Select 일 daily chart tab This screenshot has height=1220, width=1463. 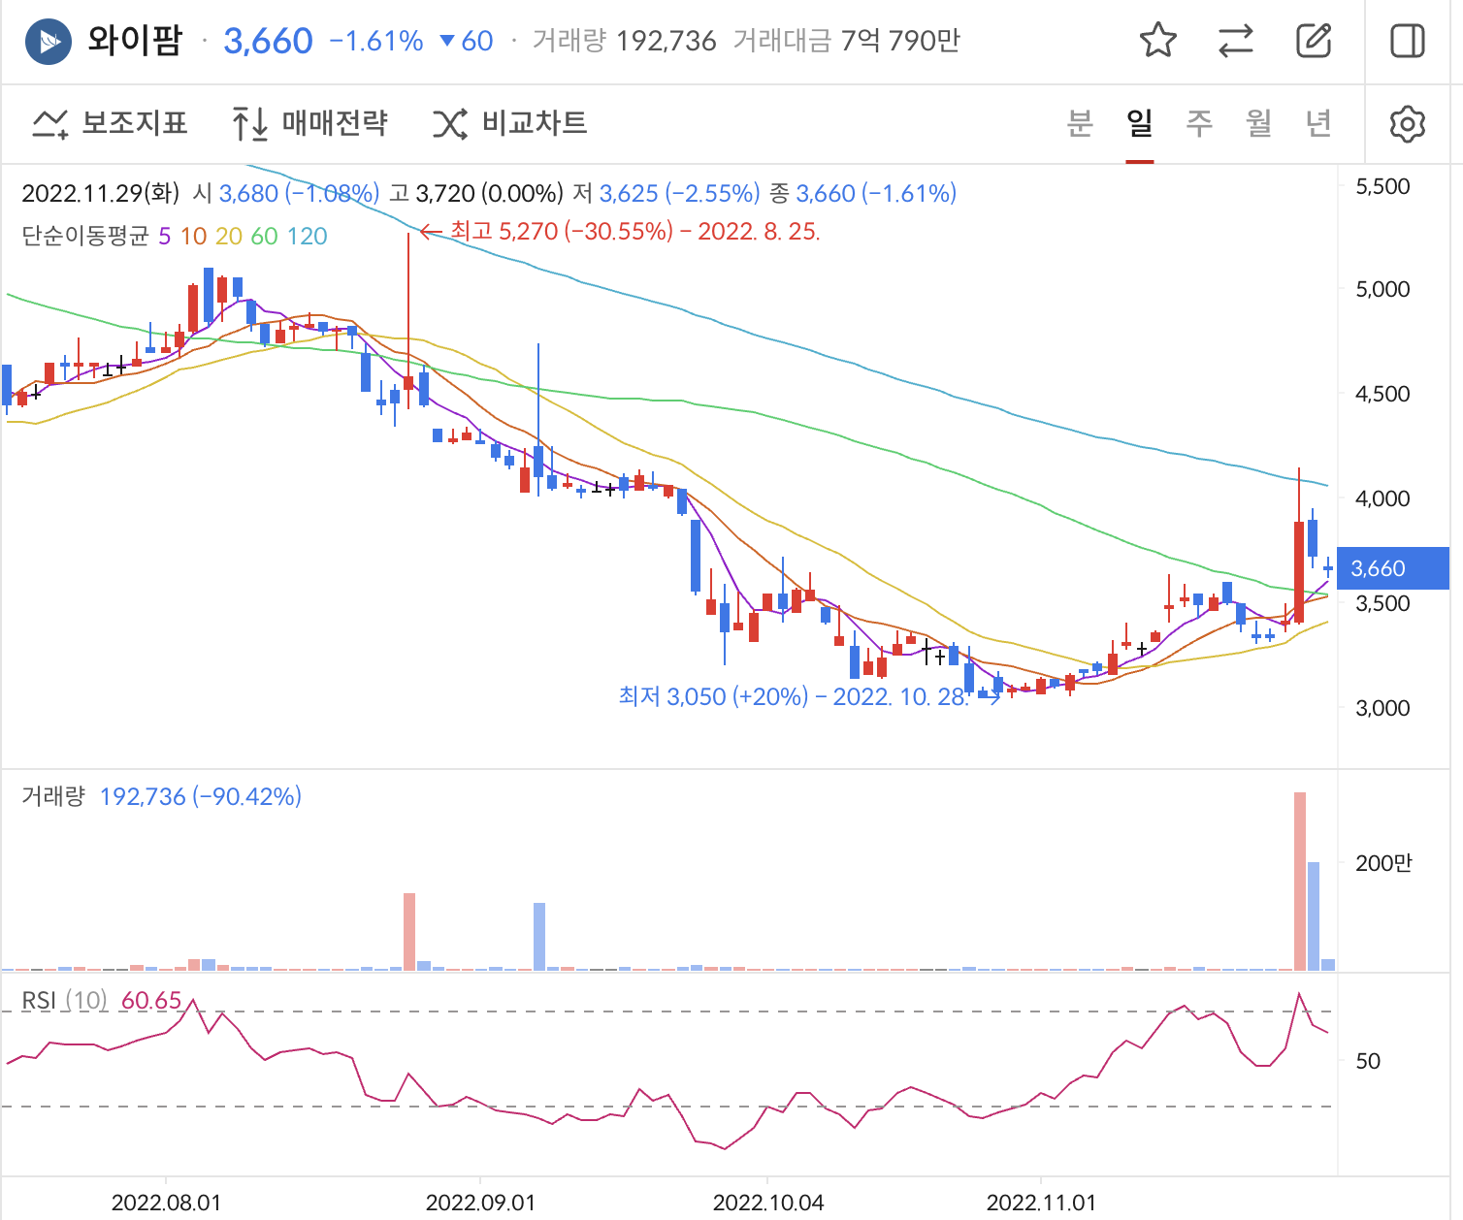point(1140,123)
